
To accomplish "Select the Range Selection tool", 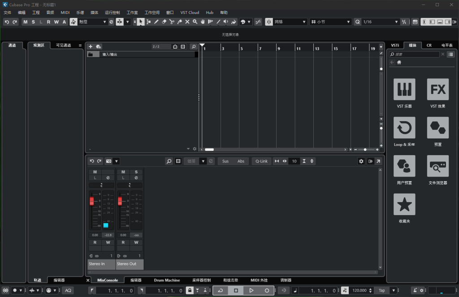I will [x=148, y=22].
